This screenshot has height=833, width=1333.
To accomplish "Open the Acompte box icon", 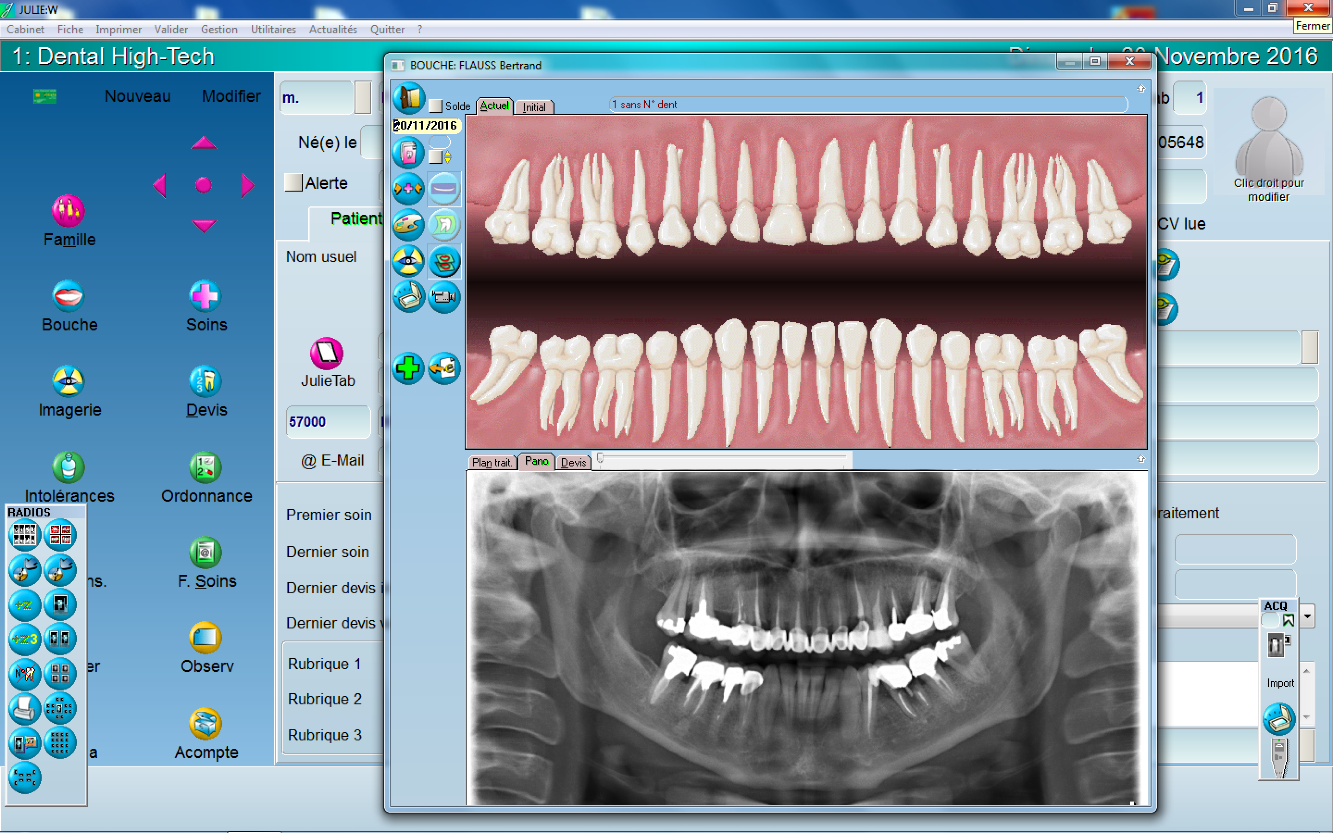I will (x=205, y=723).
